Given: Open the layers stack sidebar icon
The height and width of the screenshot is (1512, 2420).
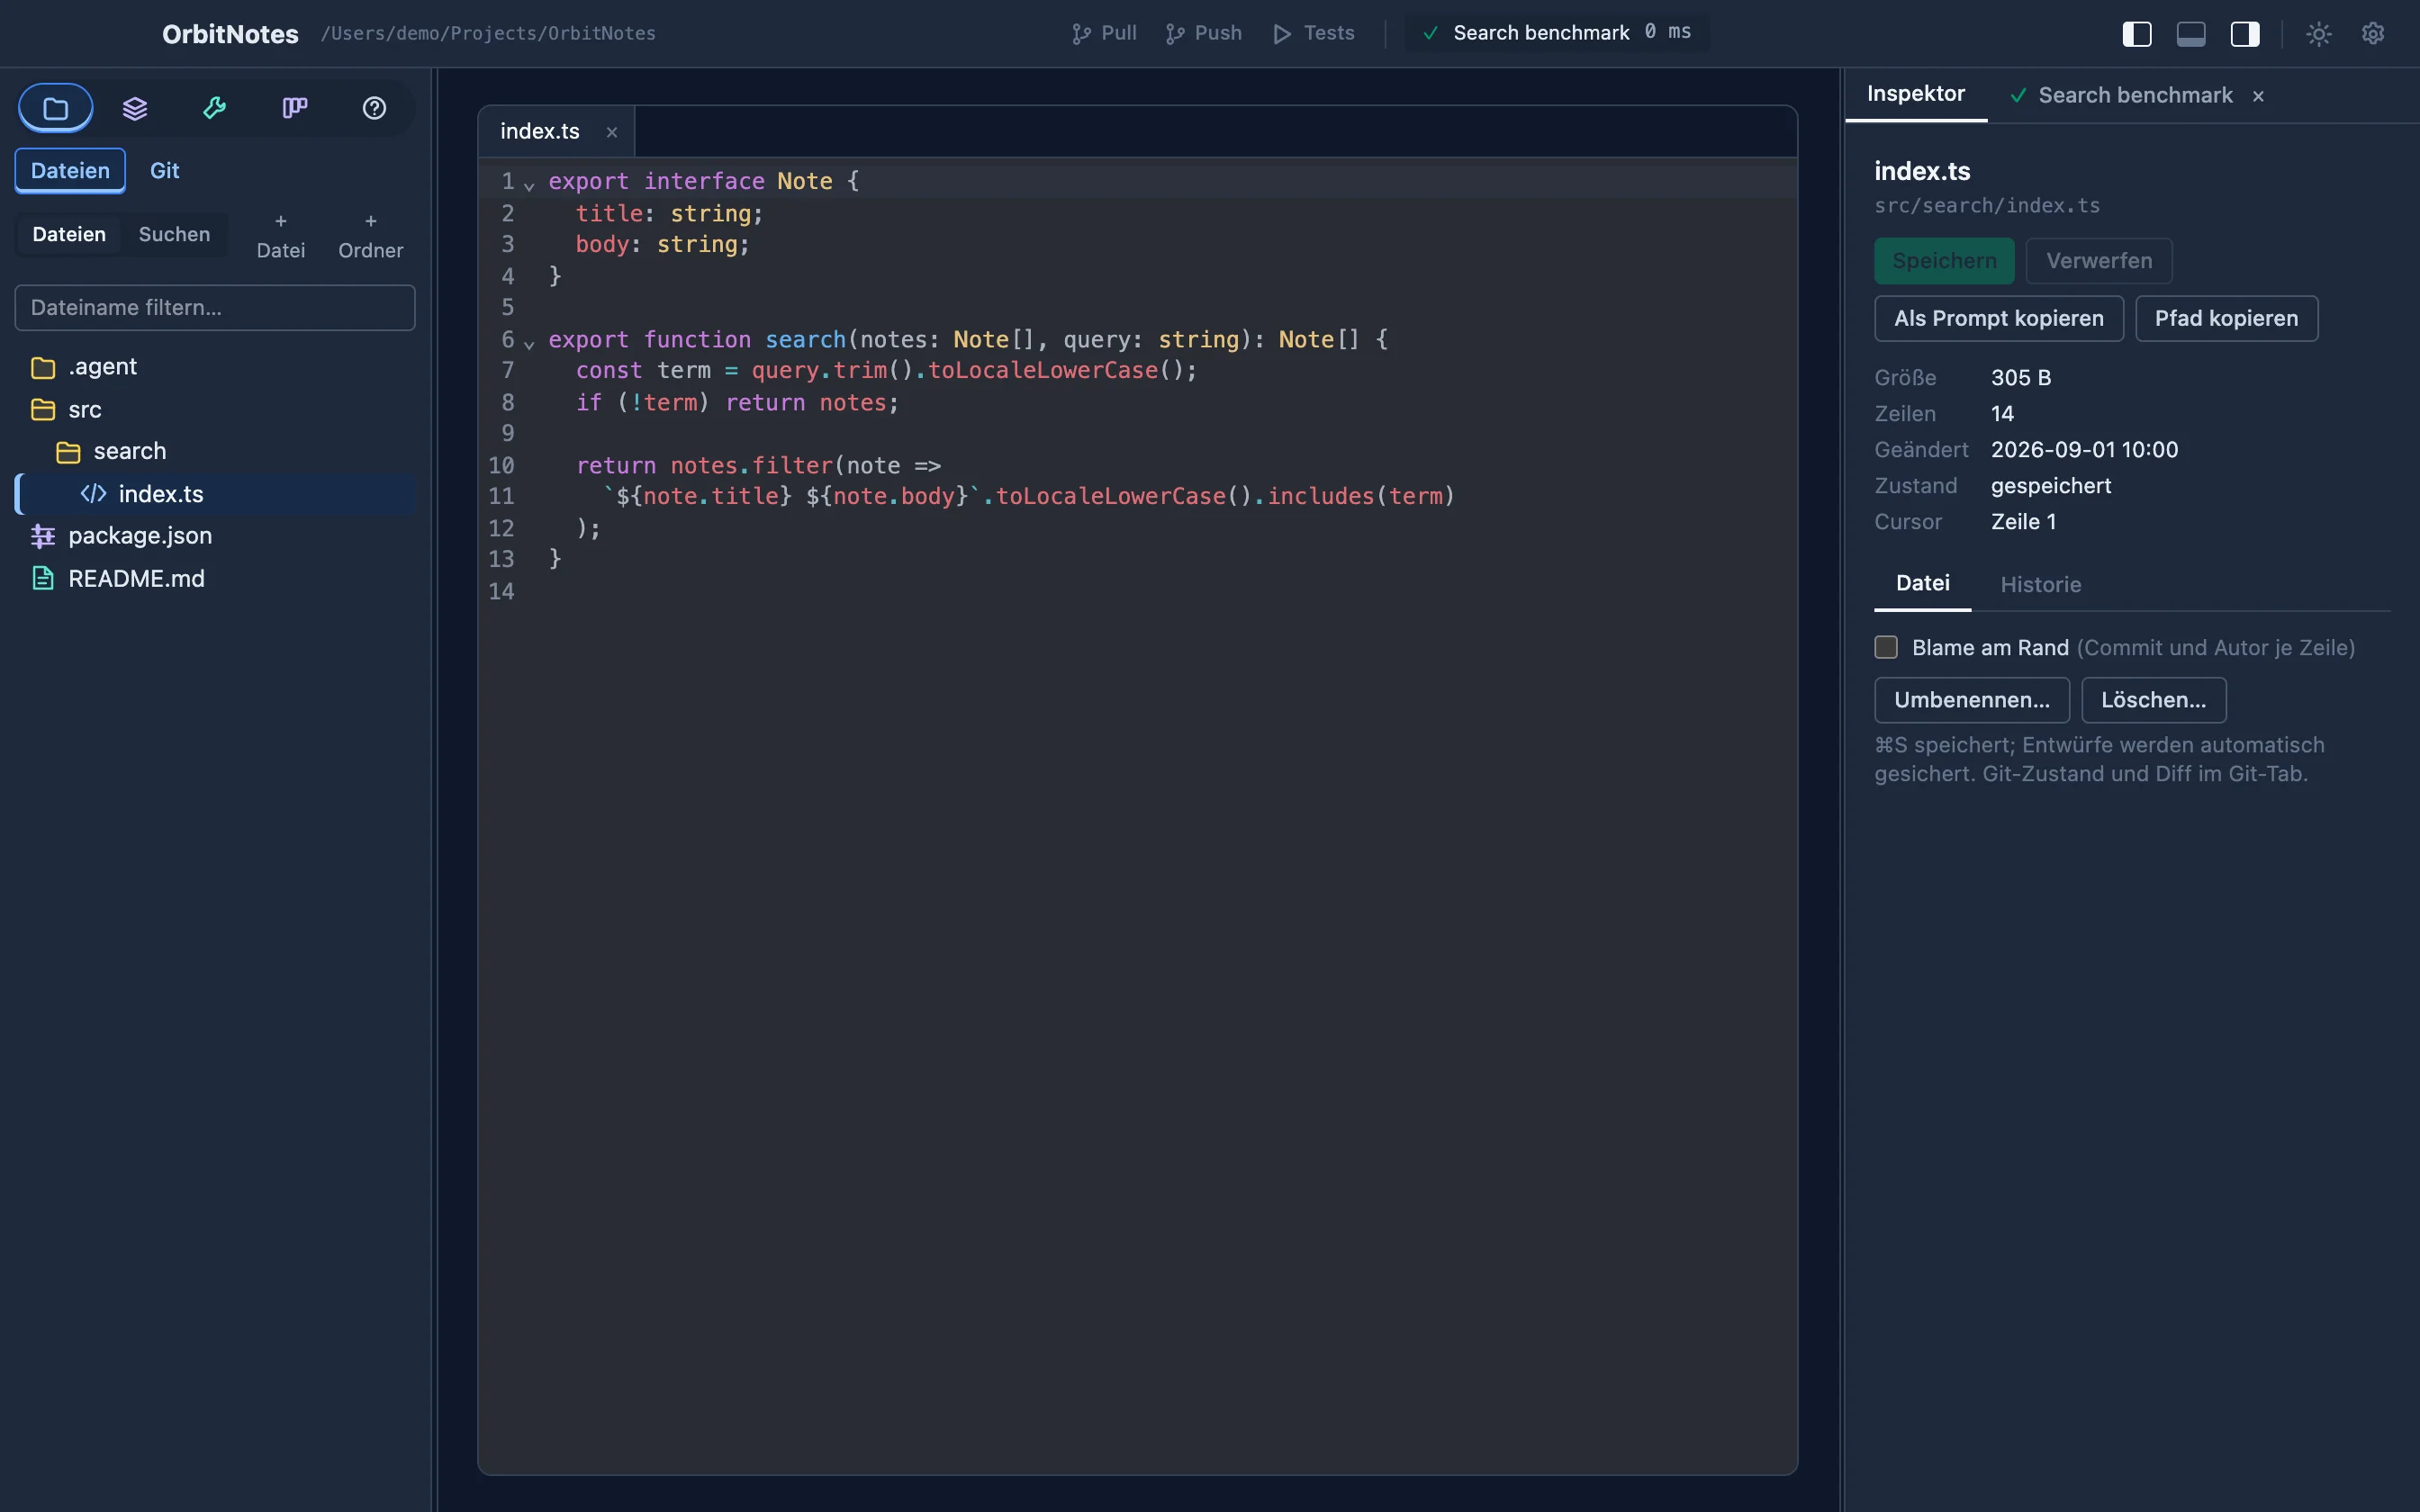Looking at the screenshot, I should click(x=135, y=108).
